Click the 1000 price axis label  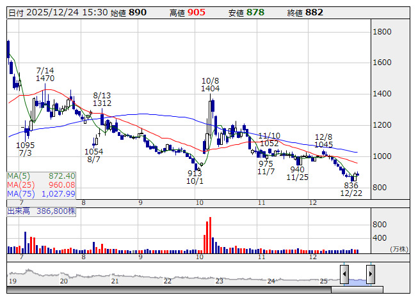382,156
